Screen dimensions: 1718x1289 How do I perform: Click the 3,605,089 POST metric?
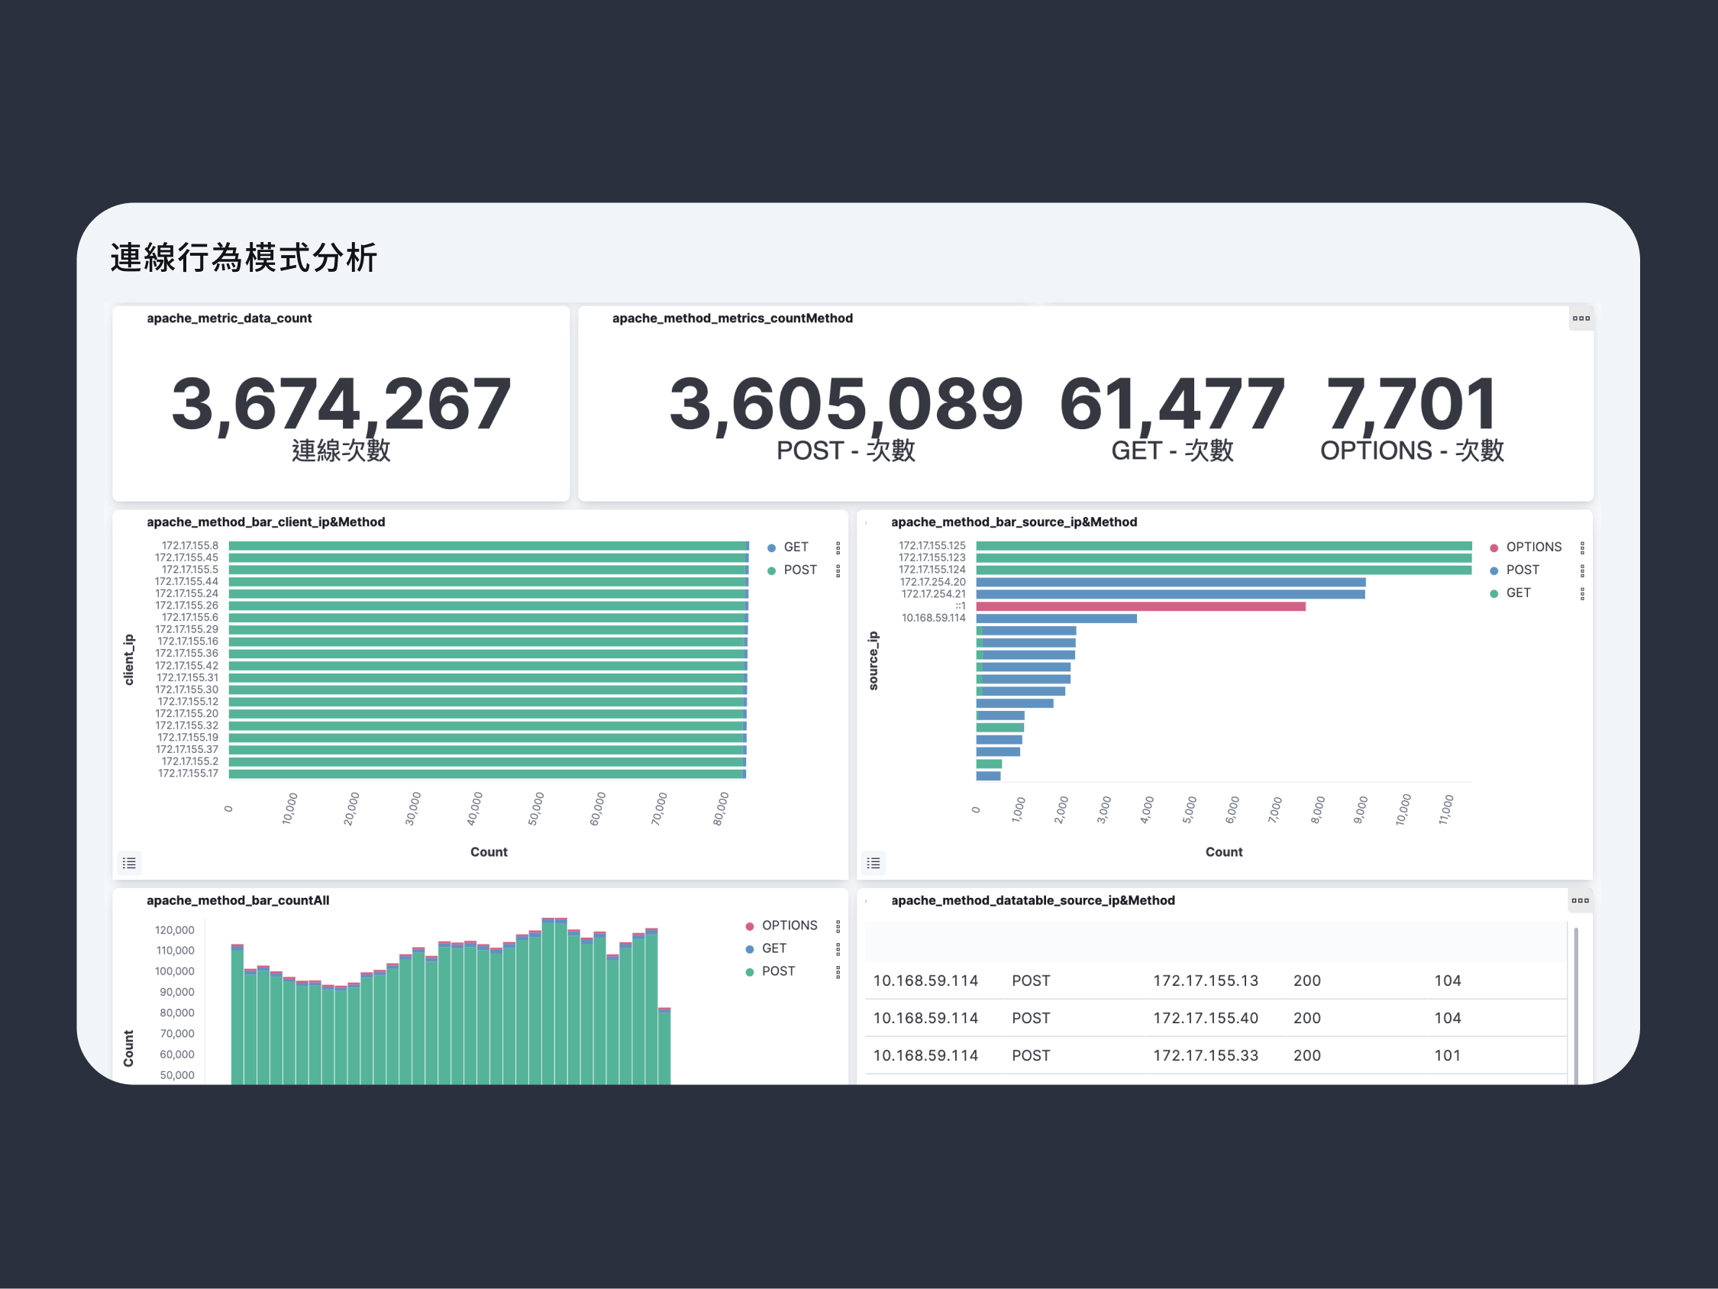click(x=846, y=404)
